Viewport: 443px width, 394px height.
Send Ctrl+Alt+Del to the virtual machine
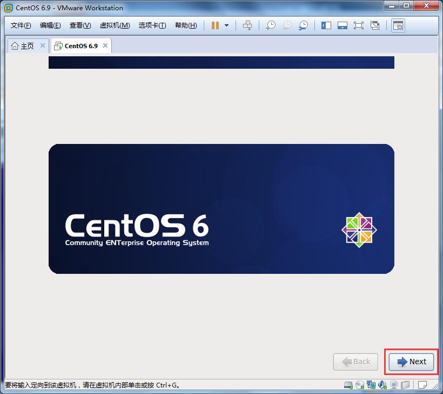tap(247, 25)
